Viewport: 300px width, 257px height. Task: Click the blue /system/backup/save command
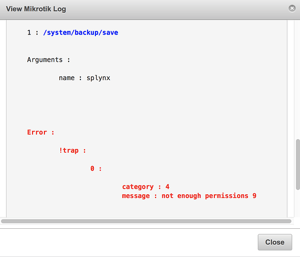pos(80,32)
